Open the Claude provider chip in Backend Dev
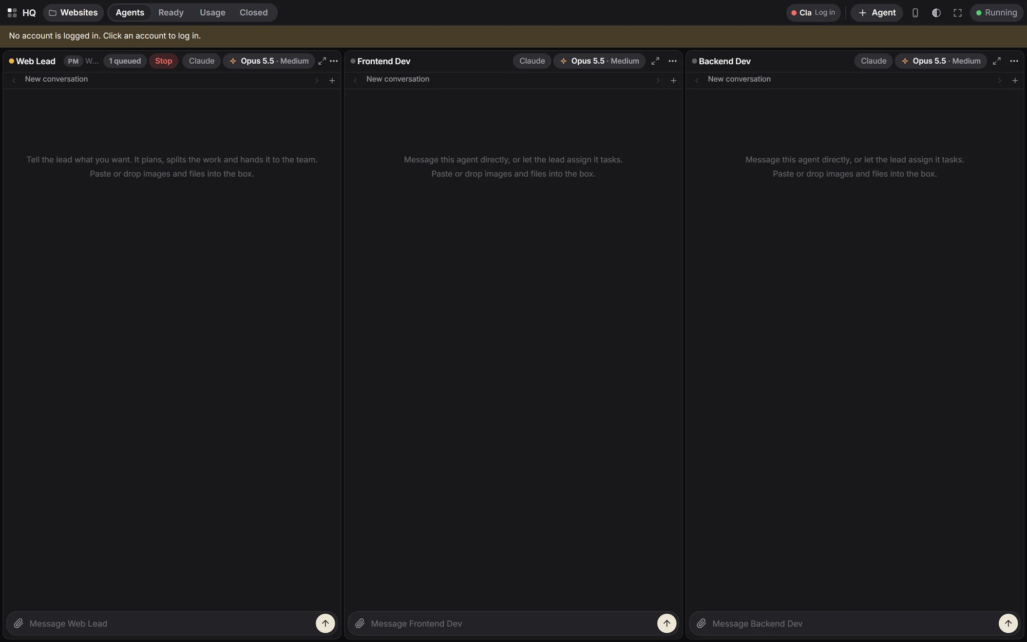 pos(873,61)
